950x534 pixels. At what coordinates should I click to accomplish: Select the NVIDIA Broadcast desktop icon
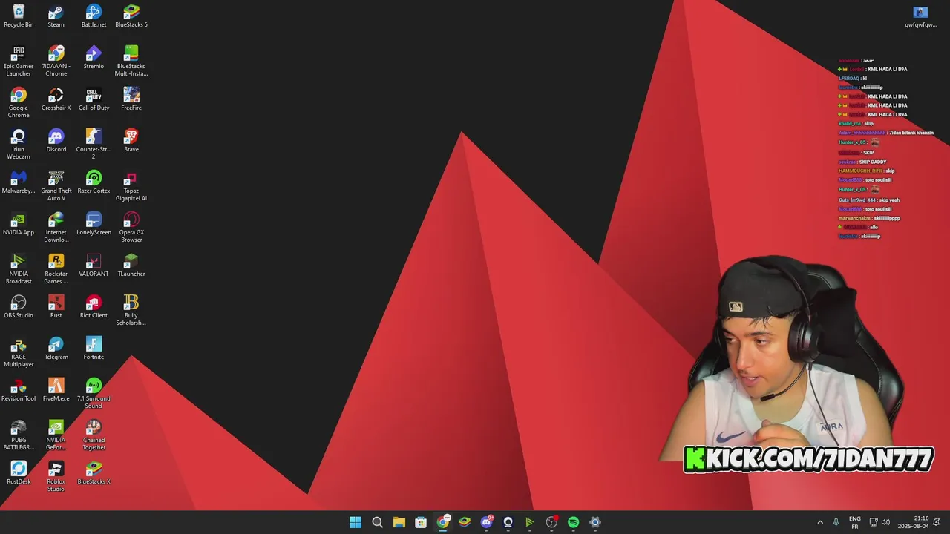(x=19, y=268)
